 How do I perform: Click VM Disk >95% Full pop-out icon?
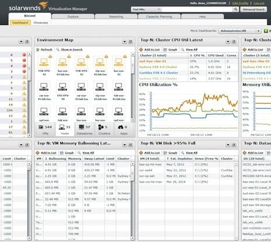[234, 145]
